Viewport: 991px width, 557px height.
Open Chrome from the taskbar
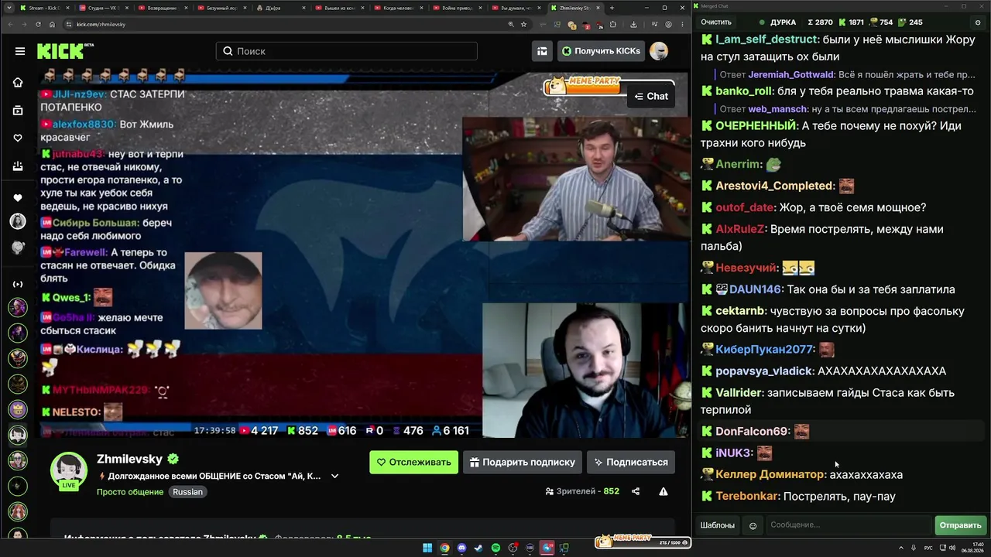click(444, 548)
